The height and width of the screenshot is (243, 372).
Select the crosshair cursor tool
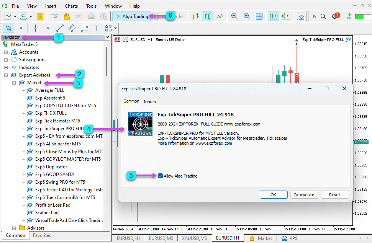21,28
